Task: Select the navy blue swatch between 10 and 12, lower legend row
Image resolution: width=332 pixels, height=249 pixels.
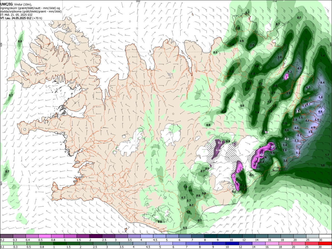Action: [x=232, y=244]
